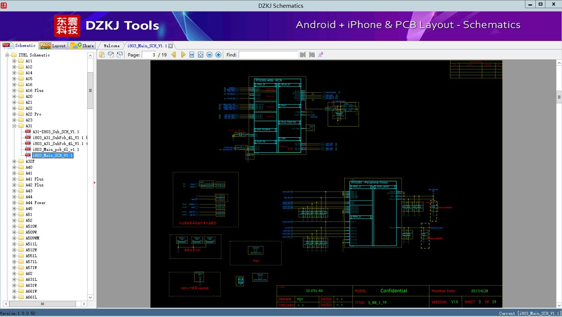This screenshot has height=317, width=562.
Task: Go to the previous page arrow
Action: tap(174, 55)
